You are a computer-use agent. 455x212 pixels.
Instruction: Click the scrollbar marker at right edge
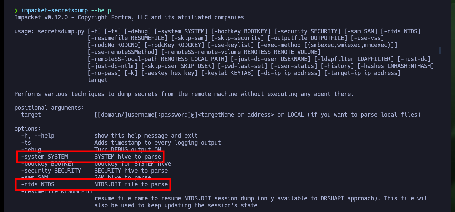pyautogui.click(x=440, y=50)
